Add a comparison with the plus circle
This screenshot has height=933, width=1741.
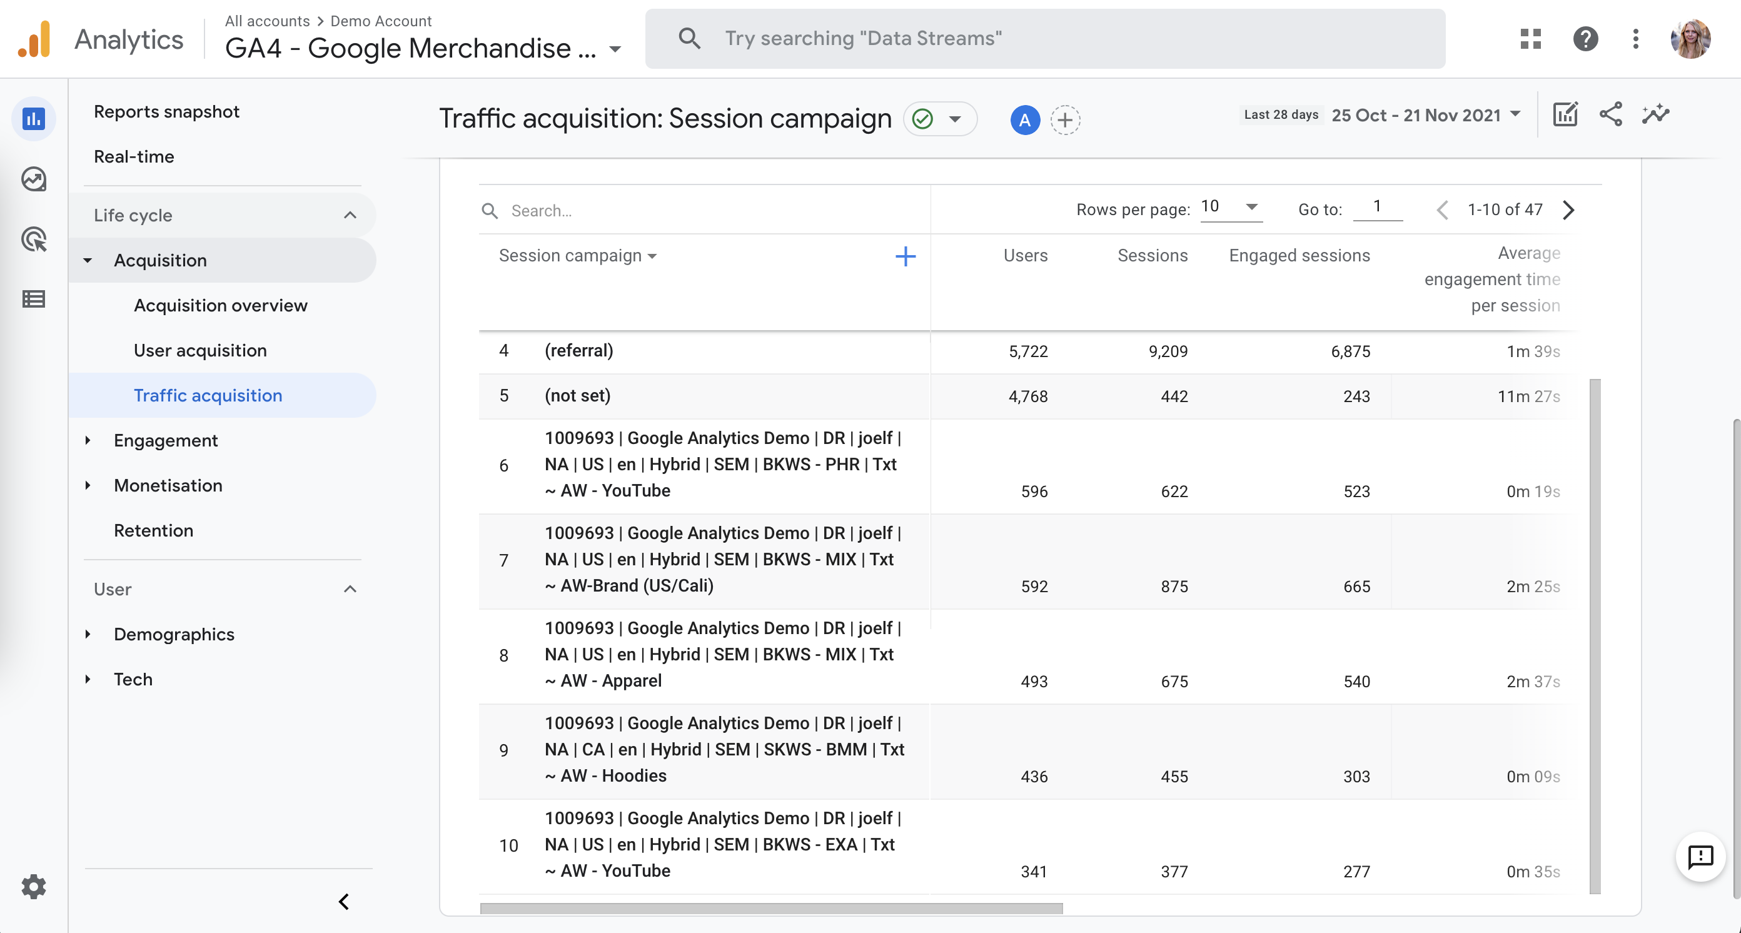click(1065, 120)
